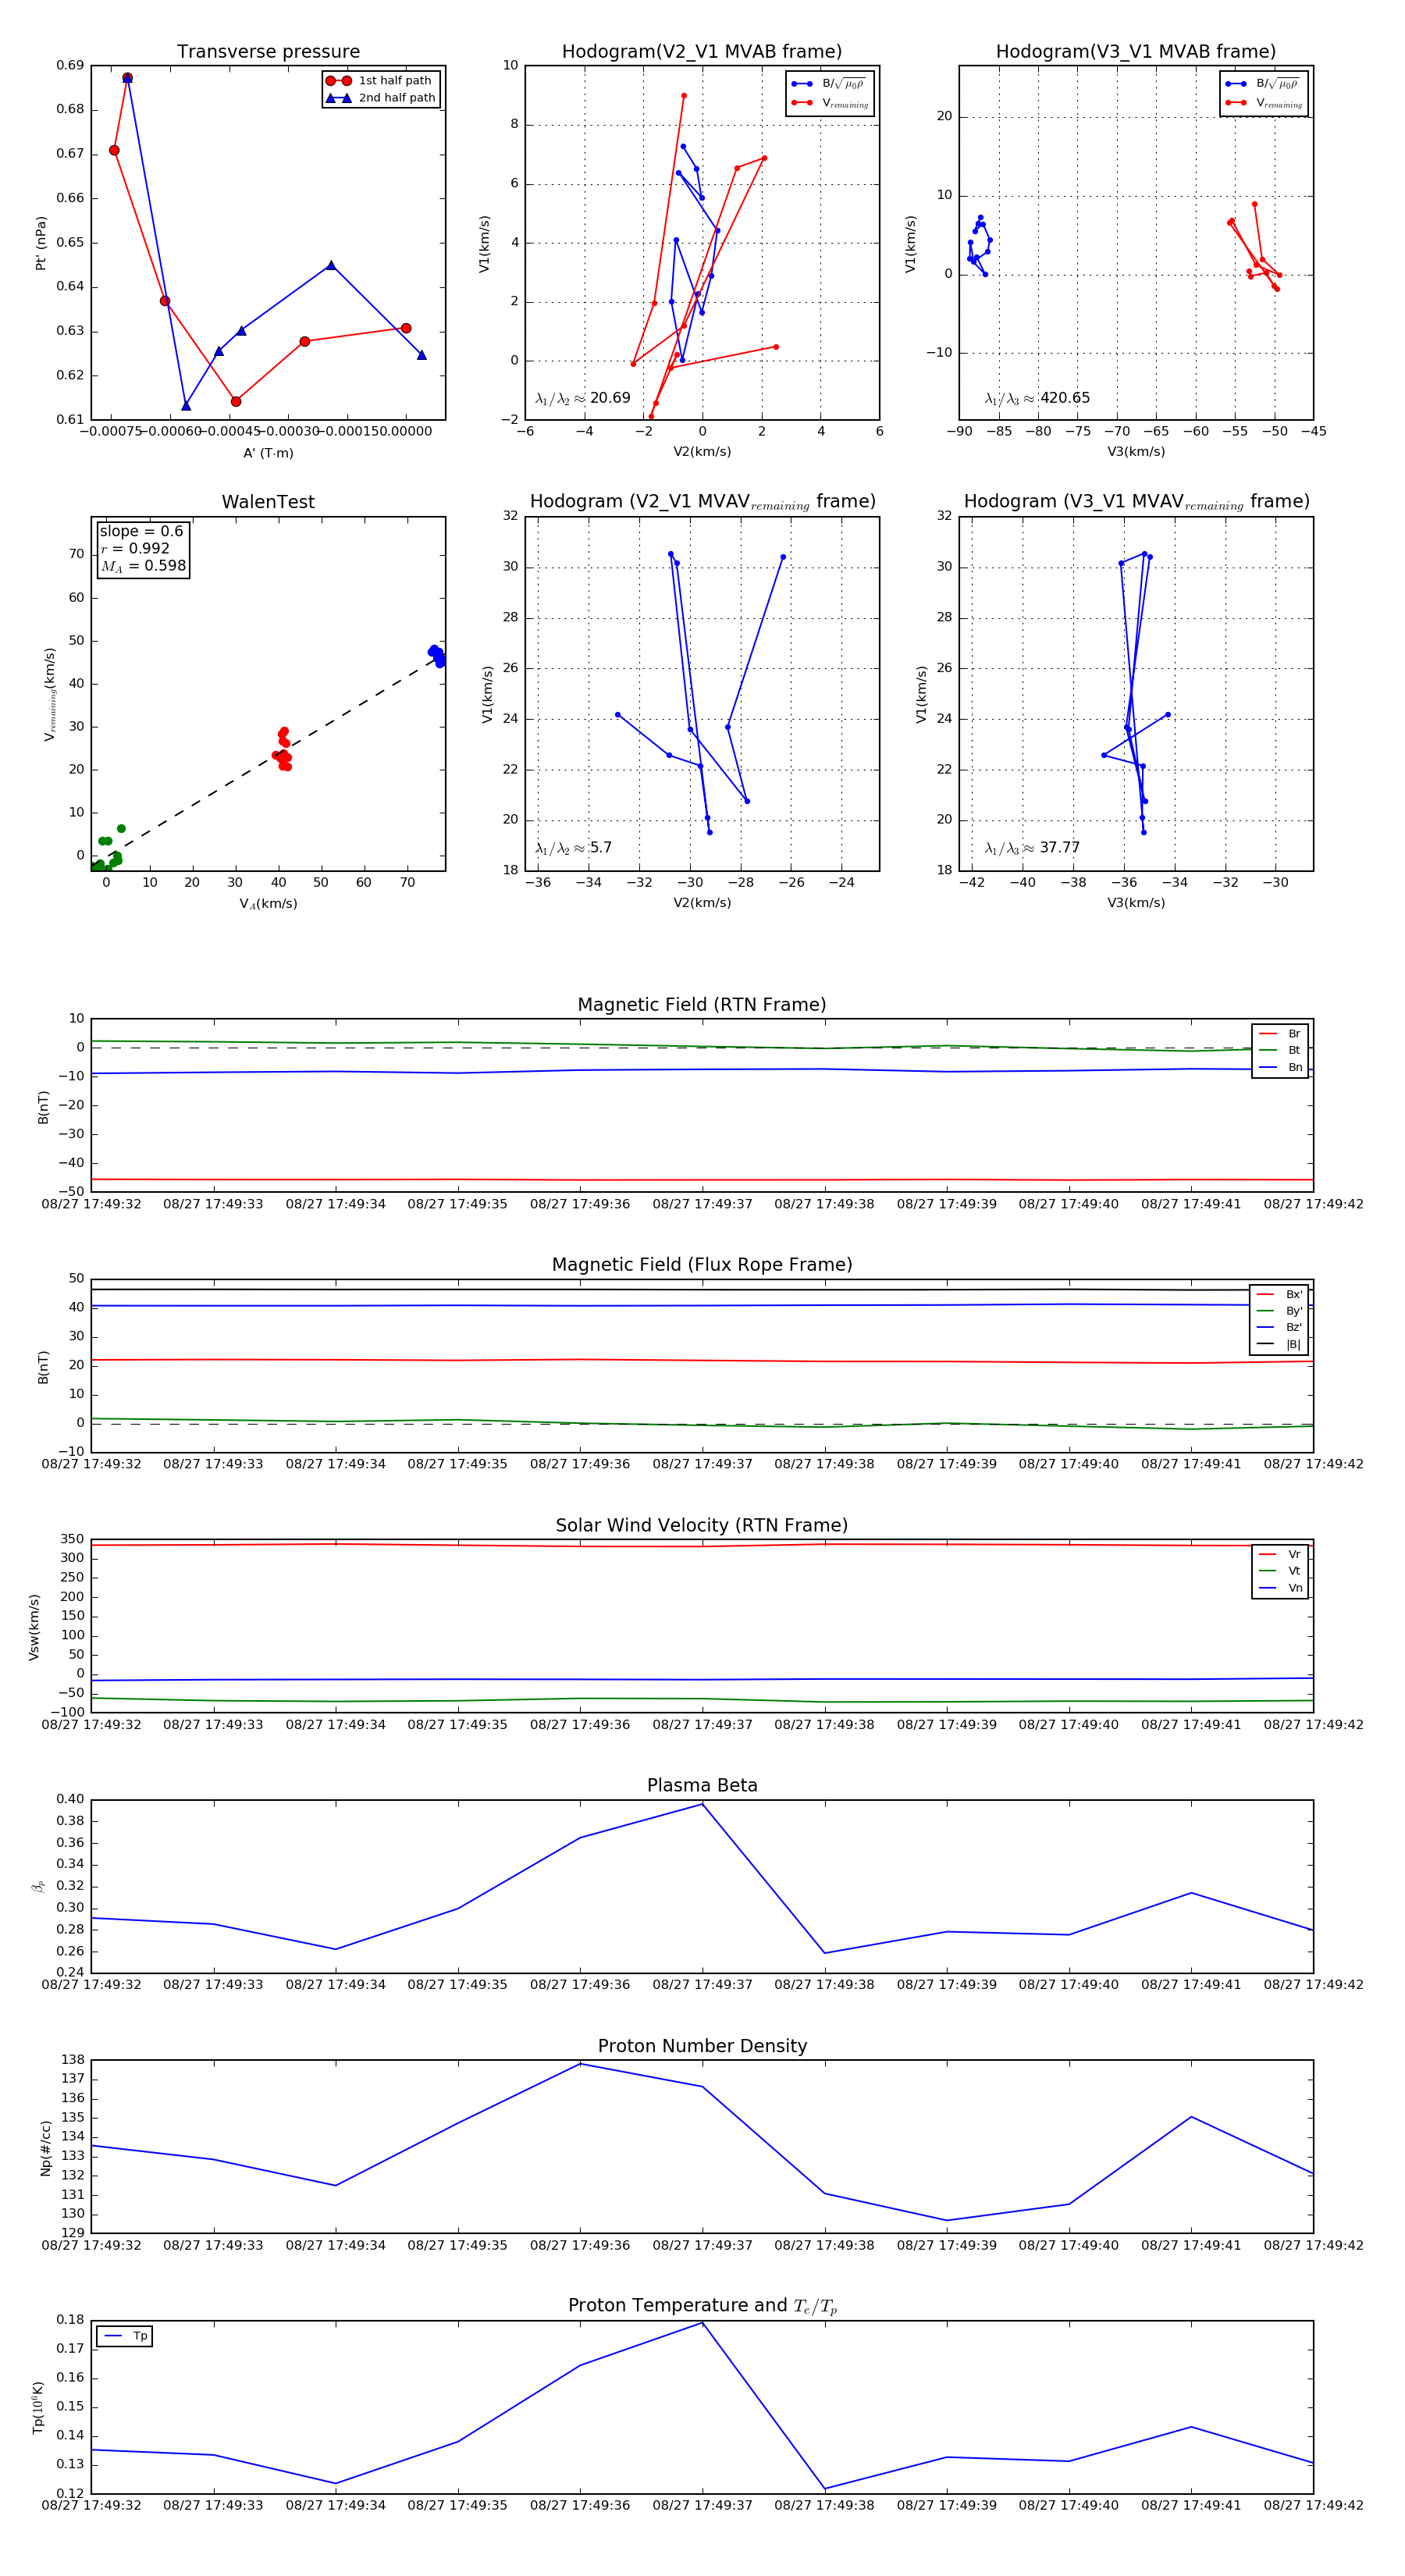Click the eigenvalue ratio annotation reading 37.77
Screen dimensions: 1405x2576
pos(1032,848)
